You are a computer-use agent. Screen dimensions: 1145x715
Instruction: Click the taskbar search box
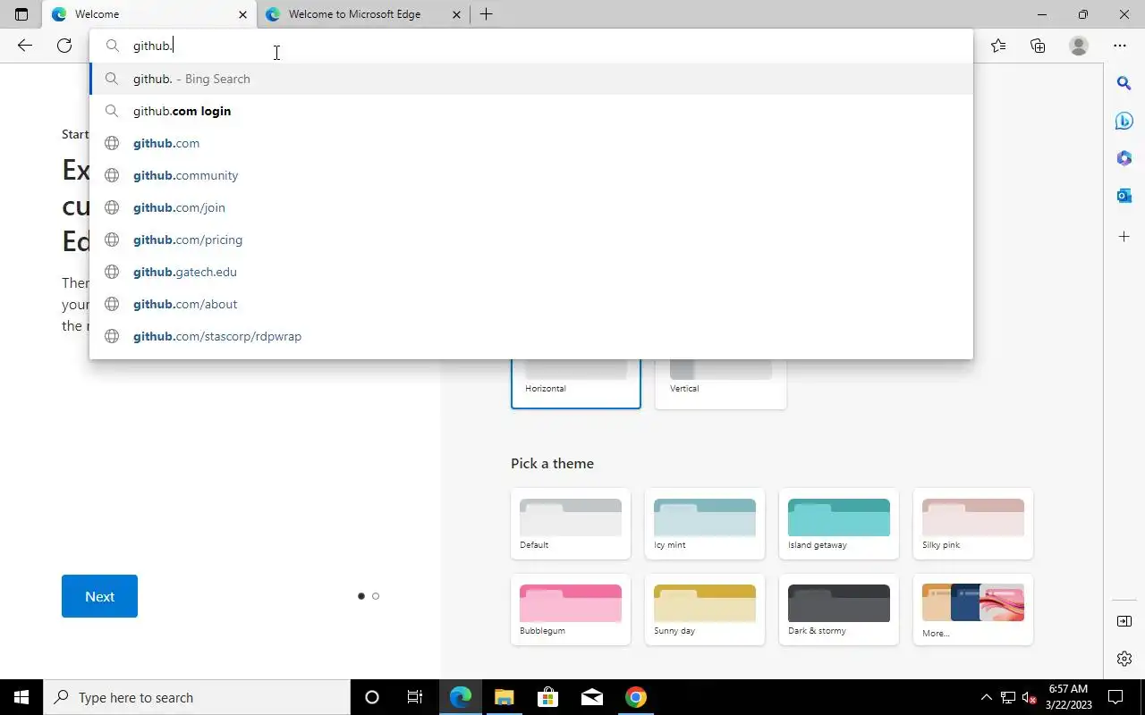pyautogui.click(x=197, y=697)
